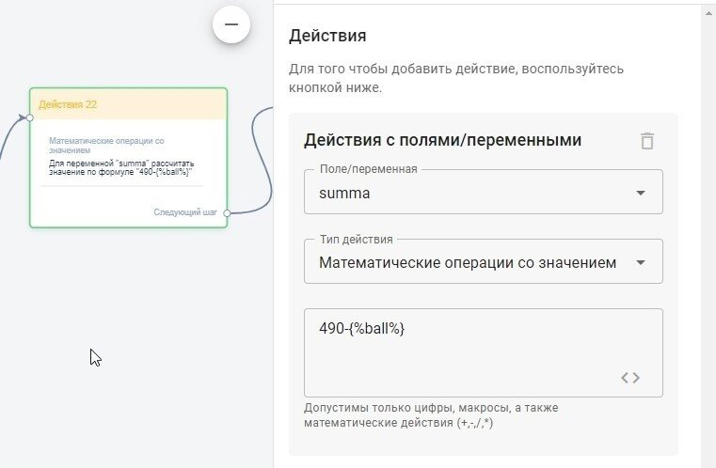Click the zoom out minus button
The height and width of the screenshot is (468, 716).
click(231, 24)
